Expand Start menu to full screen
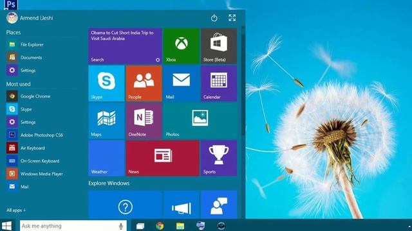 click(232, 18)
